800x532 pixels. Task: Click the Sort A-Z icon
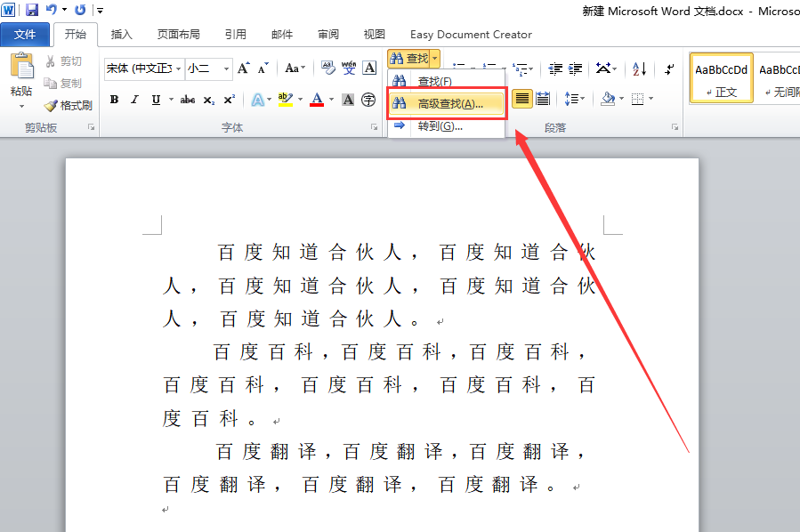point(639,69)
